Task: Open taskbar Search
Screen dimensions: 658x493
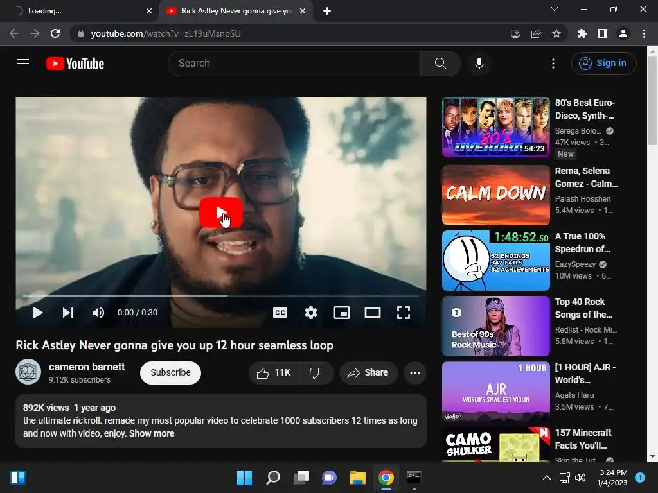Action: click(x=272, y=478)
